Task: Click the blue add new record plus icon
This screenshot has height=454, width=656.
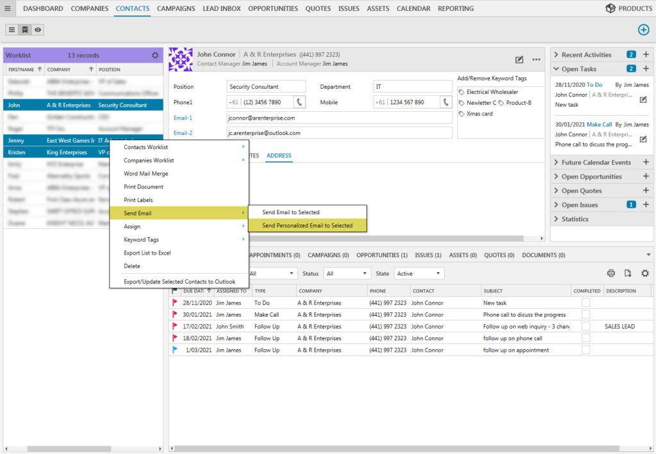Action: click(643, 30)
